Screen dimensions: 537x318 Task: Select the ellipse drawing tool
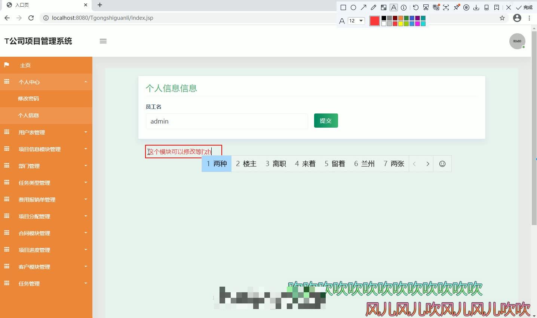click(353, 7)
